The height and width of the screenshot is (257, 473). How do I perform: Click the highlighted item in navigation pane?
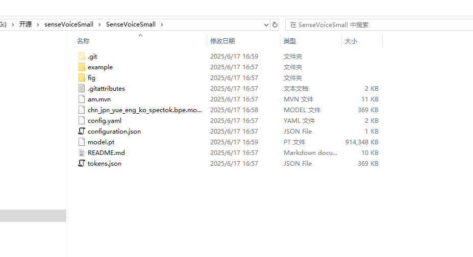coord(33,216)
